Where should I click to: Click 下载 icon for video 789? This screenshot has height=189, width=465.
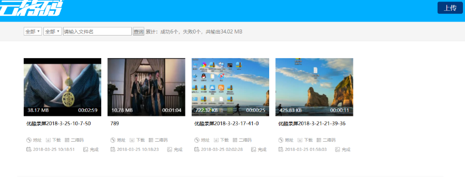point(132,140)
